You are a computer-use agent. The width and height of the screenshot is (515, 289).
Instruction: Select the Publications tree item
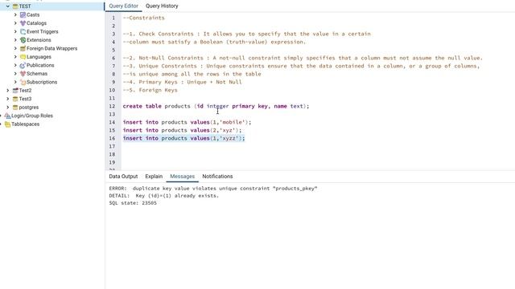click(x=40, y=65)
